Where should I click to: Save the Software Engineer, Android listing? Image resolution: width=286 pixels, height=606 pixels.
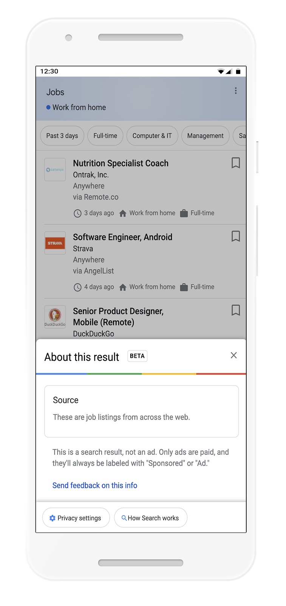coord(235,236)
